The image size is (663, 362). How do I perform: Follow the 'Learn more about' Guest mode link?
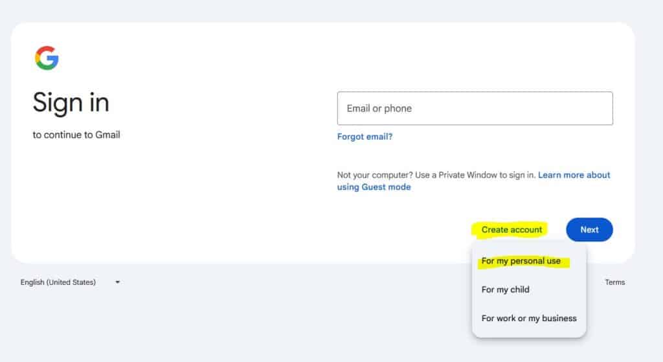tap(574, 175)
